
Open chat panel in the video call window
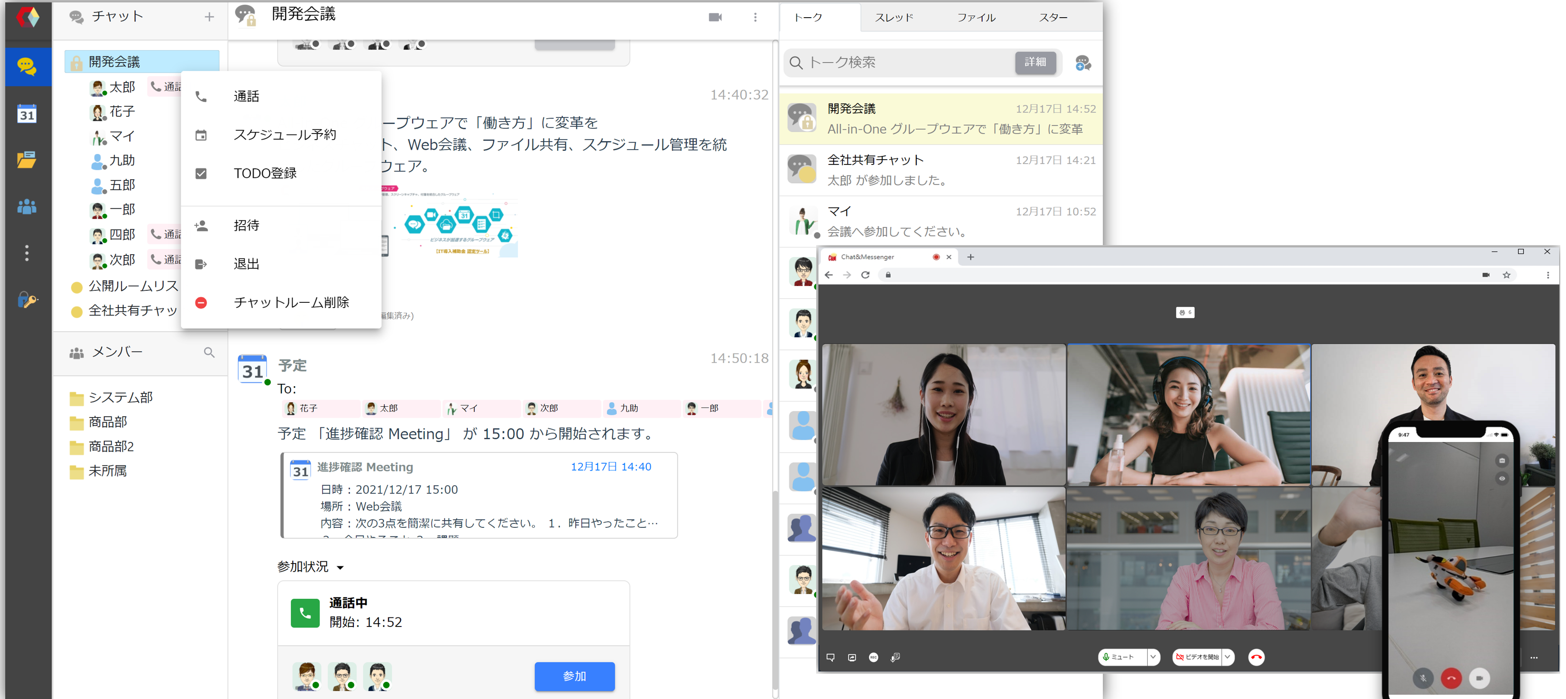coord(830,657)
